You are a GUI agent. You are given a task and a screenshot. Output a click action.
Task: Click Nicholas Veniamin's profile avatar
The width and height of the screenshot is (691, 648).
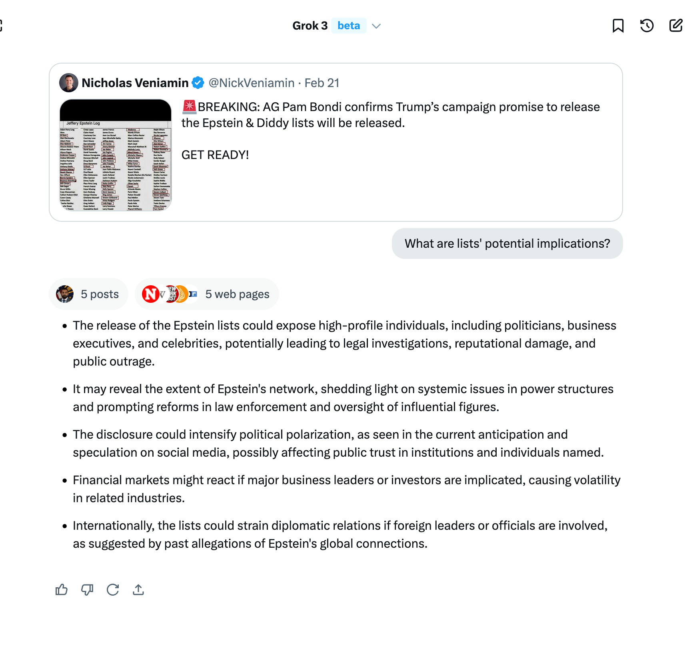pyautogui.click(x=69, y=83)
